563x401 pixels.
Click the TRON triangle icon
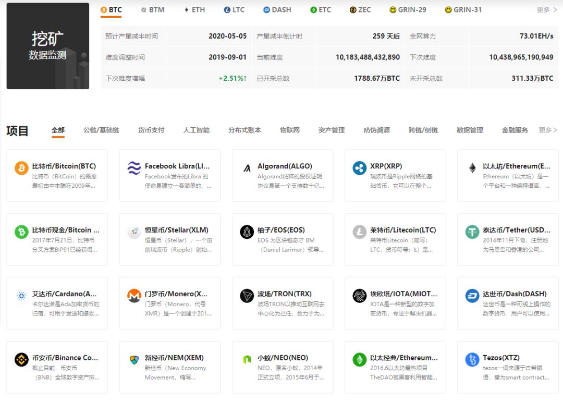pyautogui.click(x=247, y=296)
